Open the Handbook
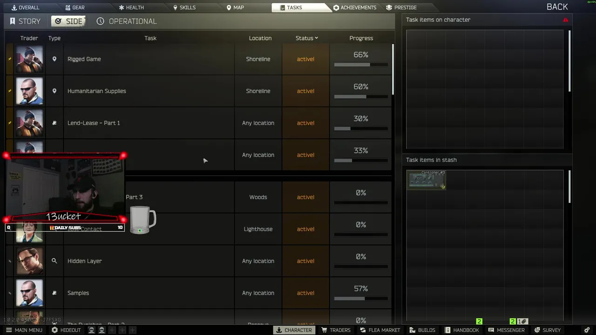The height and width of the screenshot is (335, 596). 461,330
